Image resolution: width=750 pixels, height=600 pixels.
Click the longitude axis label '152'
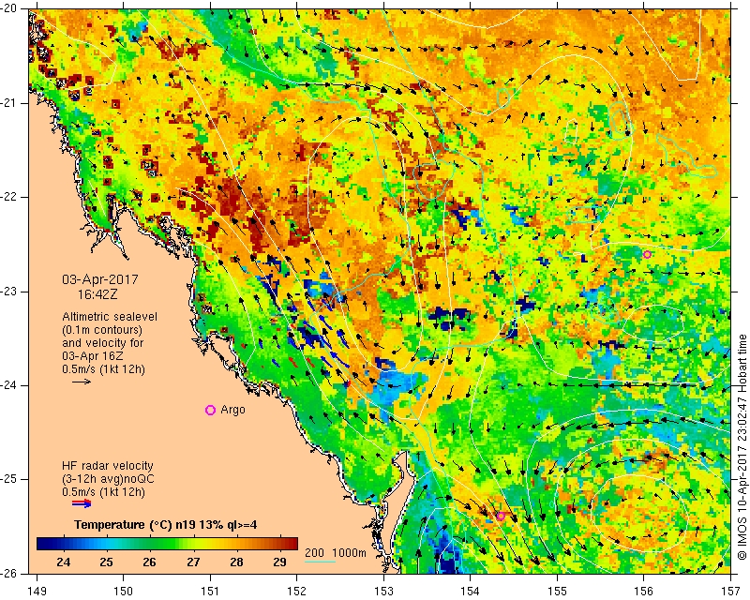pyautogui.click(x=297, y=592)
